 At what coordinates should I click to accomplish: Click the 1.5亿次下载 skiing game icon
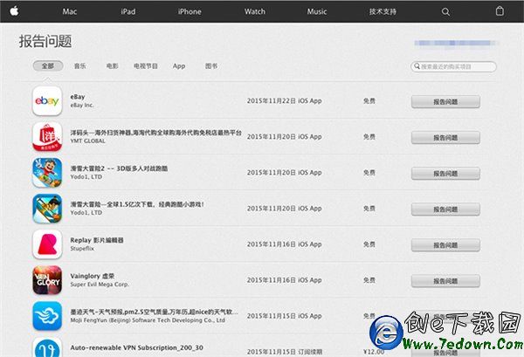pos(47,209)
